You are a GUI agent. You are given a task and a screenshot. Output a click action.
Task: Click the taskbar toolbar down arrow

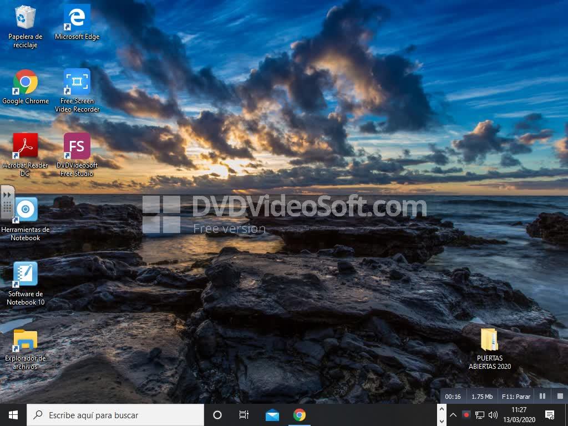tap(442, 421)
